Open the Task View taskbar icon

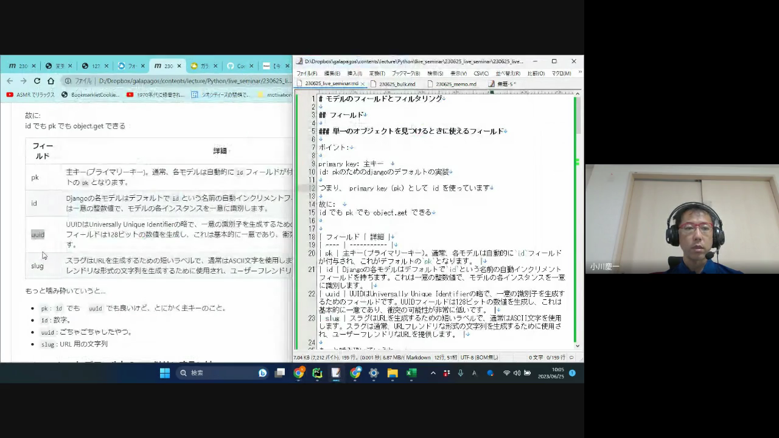pos(280,373)
